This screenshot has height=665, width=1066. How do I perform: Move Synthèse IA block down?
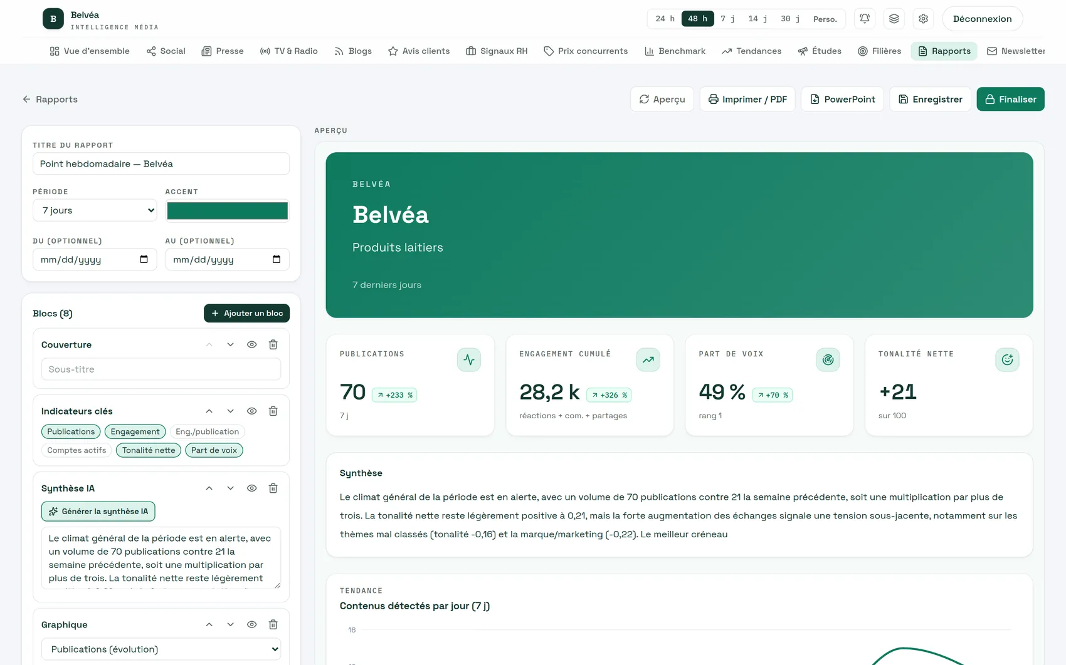point(231,488)
